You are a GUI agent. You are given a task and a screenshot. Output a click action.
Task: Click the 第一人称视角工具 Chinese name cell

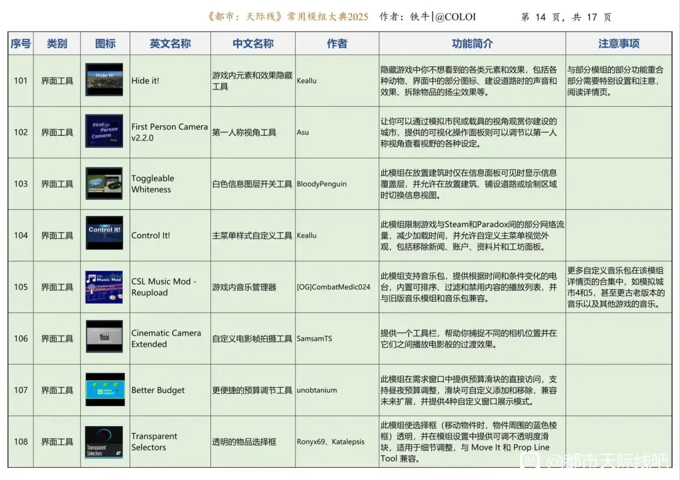pos(244,133)
